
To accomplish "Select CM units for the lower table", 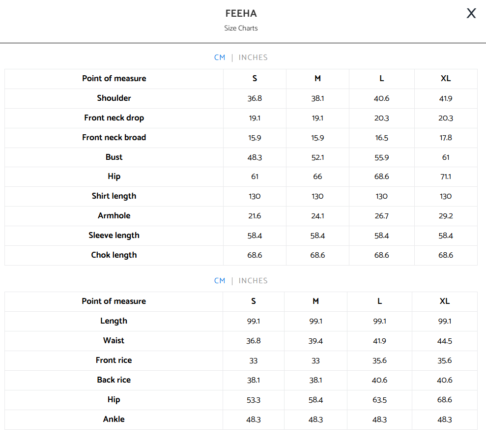I will click(x=220, y=281).
